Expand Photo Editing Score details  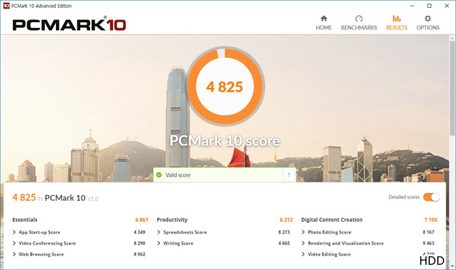[x=304, y=232]
